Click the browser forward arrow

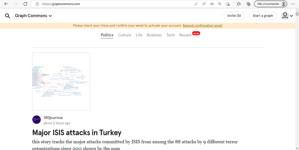pos(16,4)
